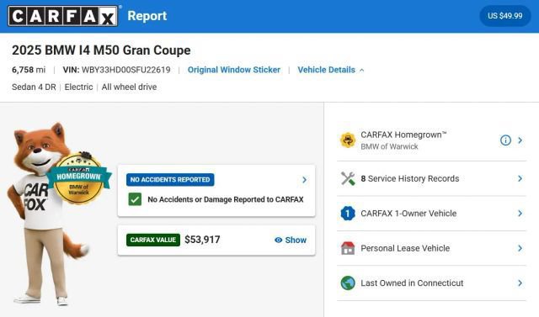Image resolution: width=539 pixels, height=317 pixels.
Task: Open the Homegrown info circle icon
Action: click(505, 140)
